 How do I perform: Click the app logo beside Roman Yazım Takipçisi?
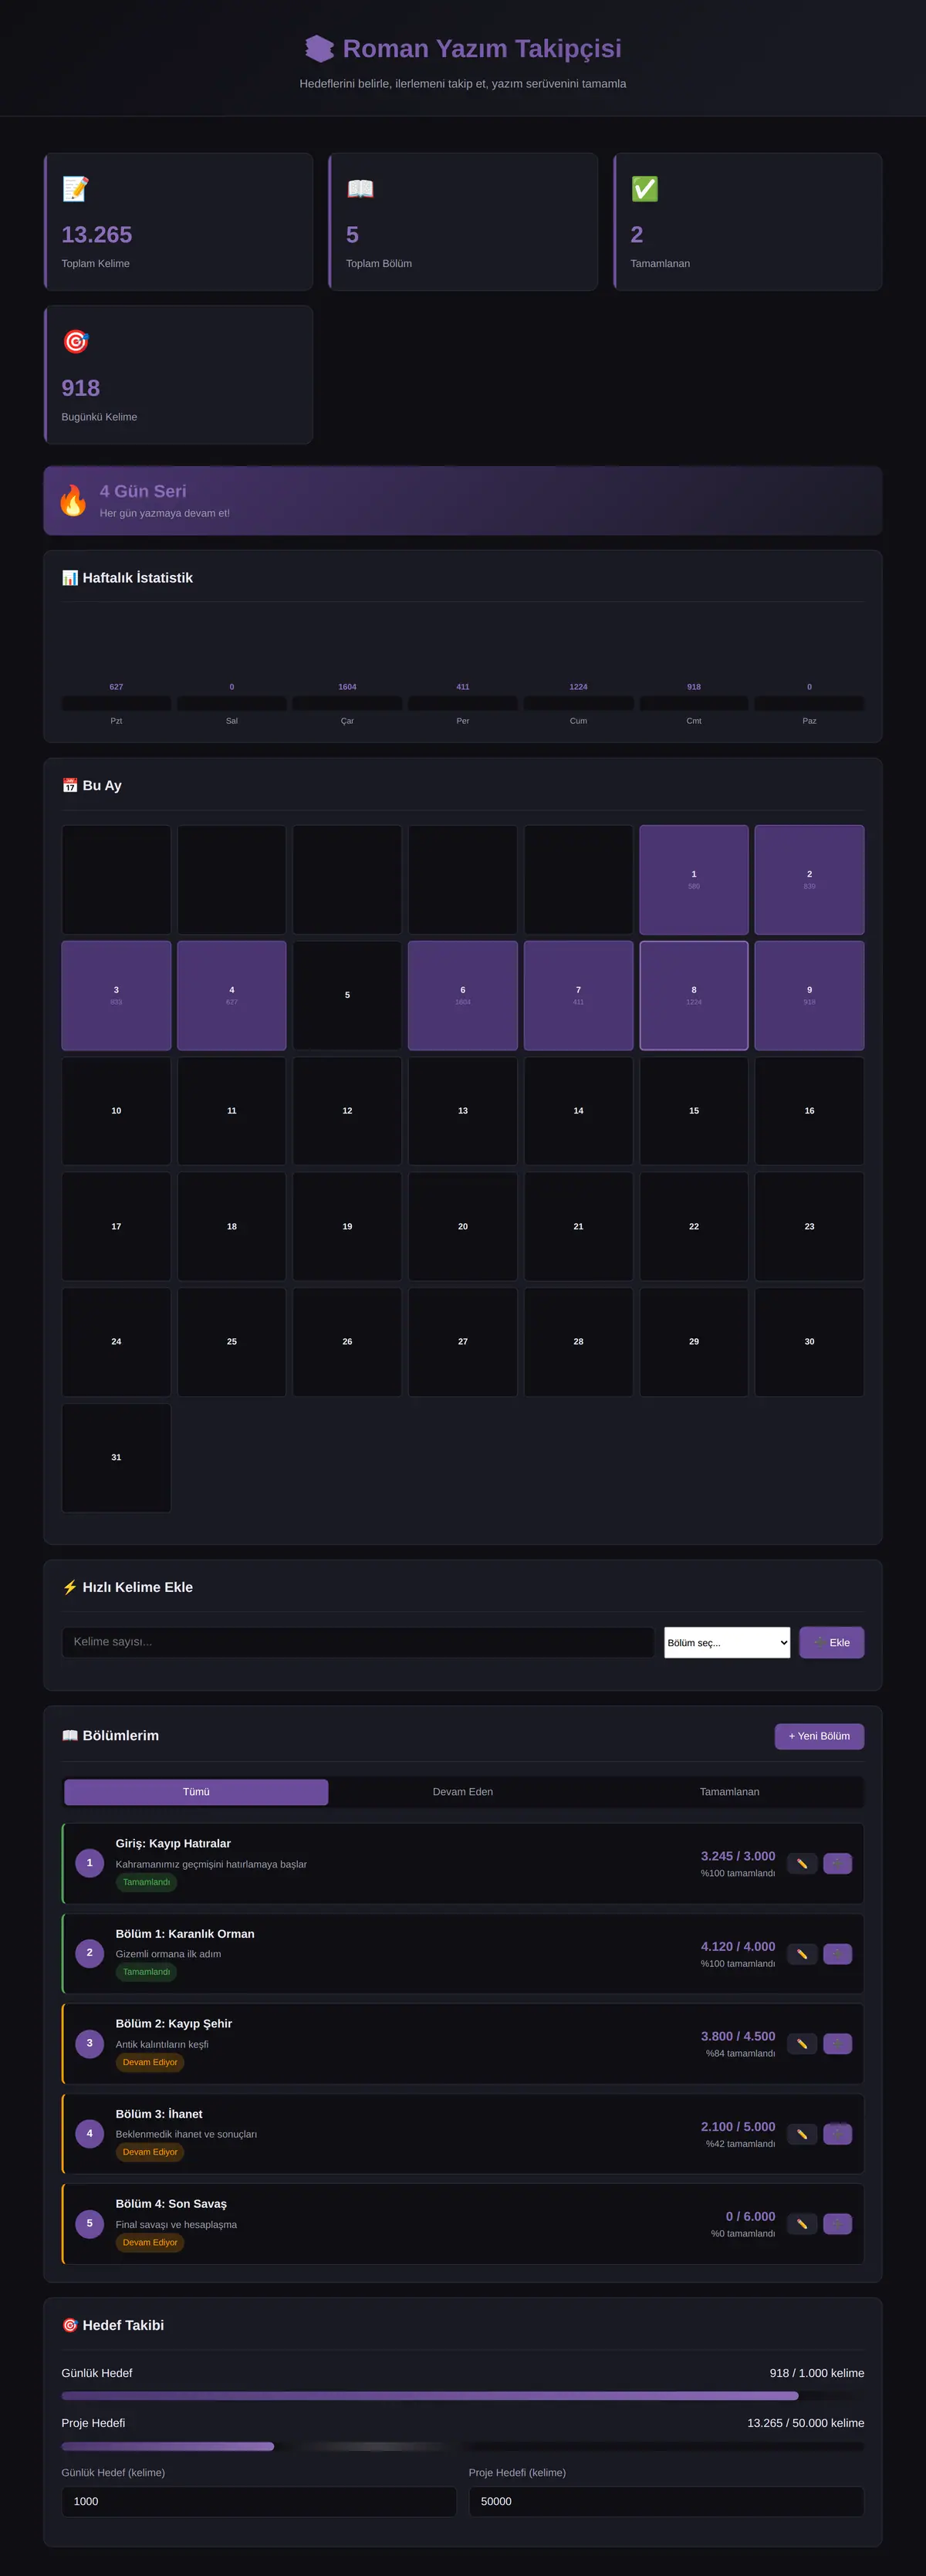(x=319, y=48)
